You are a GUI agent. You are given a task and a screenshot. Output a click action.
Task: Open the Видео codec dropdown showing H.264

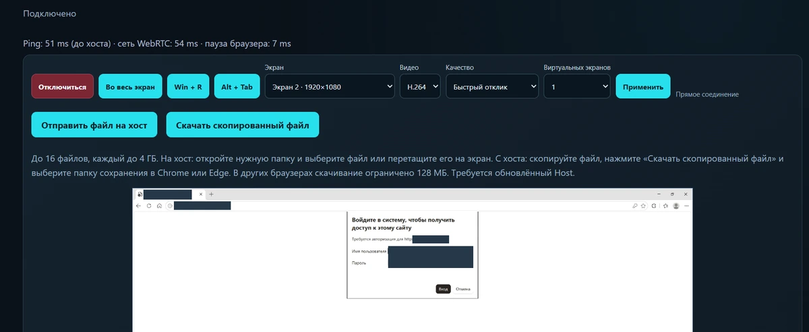click(x=420, y=87)
